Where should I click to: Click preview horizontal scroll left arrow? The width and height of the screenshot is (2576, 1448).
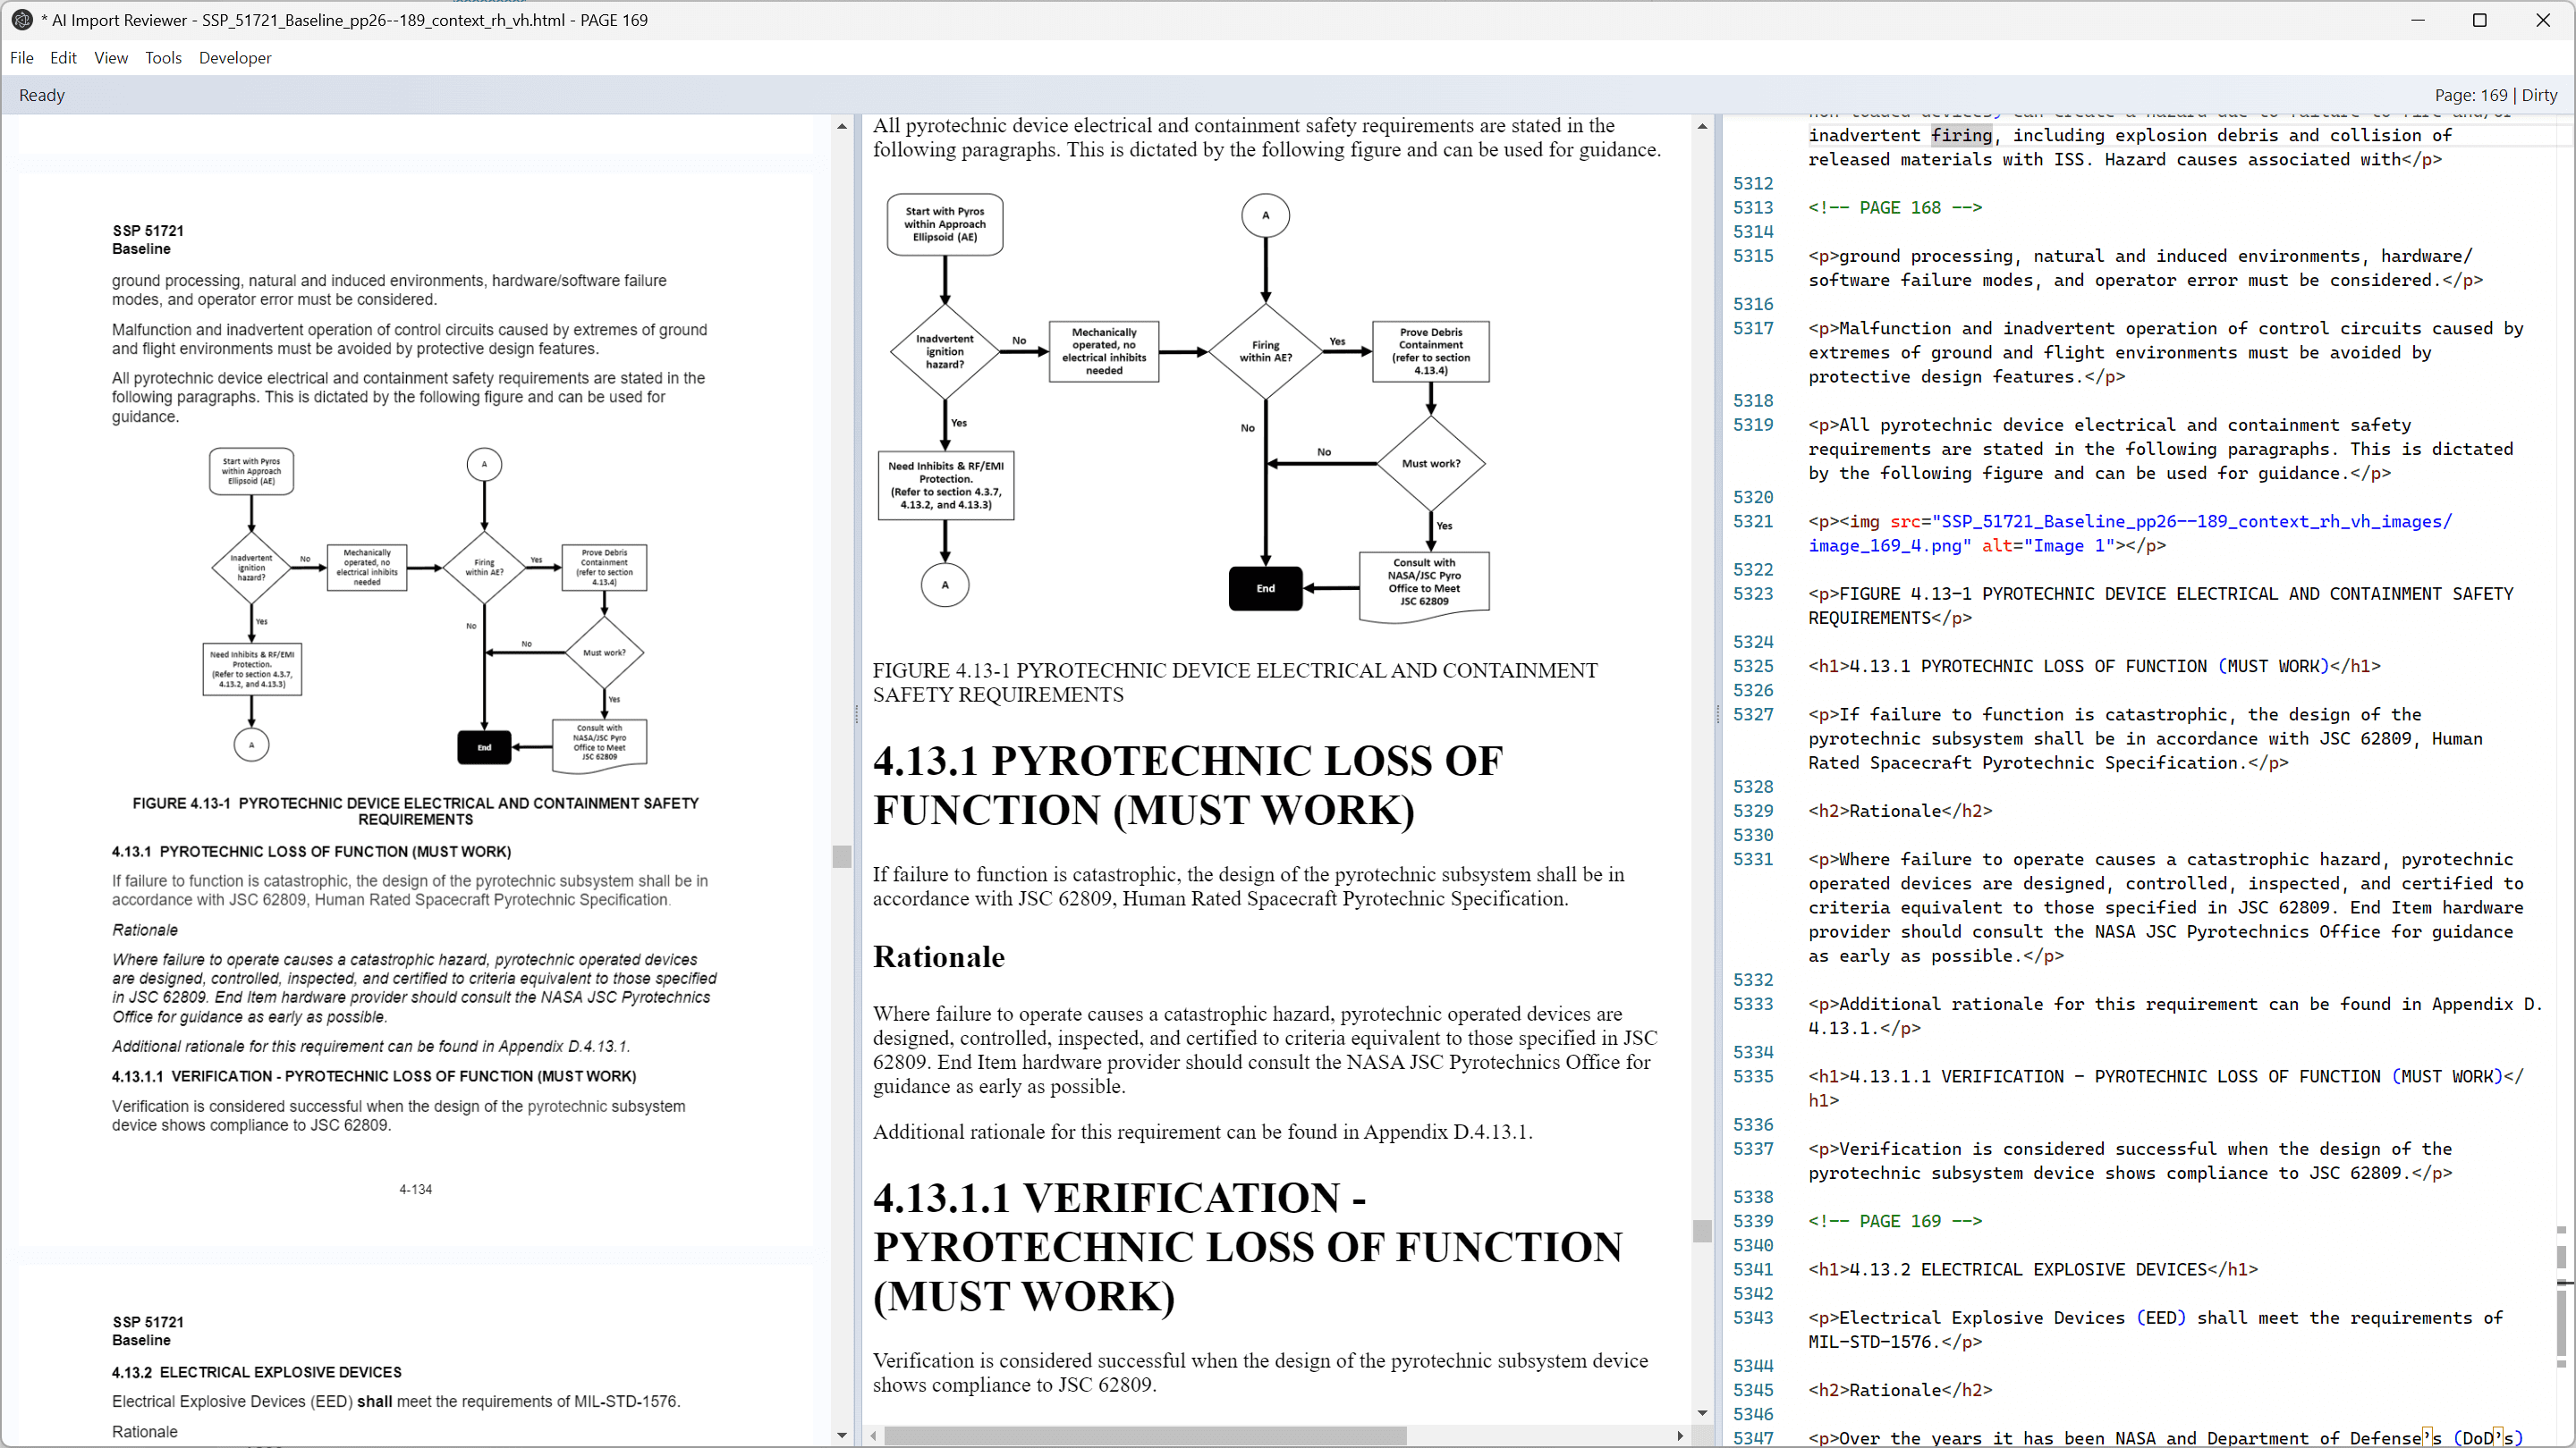click(874, 1436)
